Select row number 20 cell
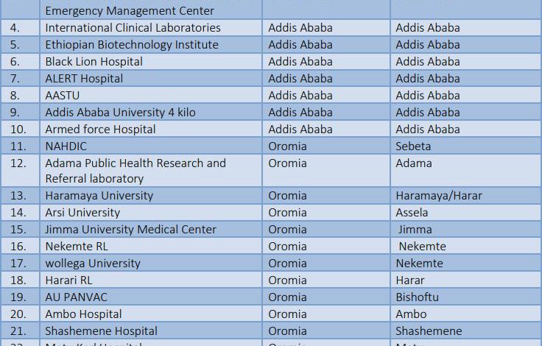 point(20,314)
